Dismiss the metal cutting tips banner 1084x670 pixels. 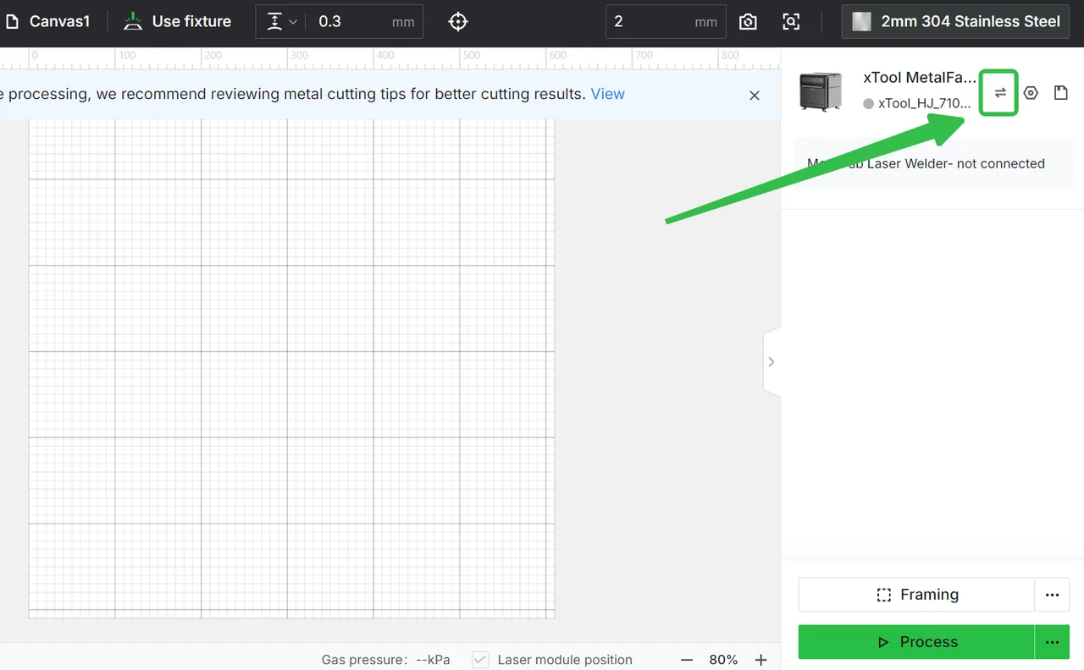(x=755, y=96)
